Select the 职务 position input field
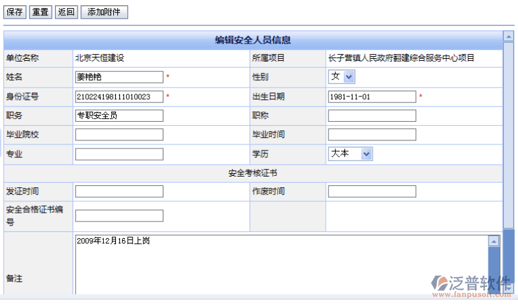 click(119, 116)
